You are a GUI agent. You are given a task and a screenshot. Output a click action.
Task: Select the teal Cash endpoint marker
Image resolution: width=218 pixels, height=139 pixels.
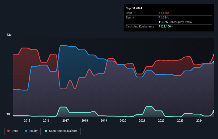click(213, 111)
